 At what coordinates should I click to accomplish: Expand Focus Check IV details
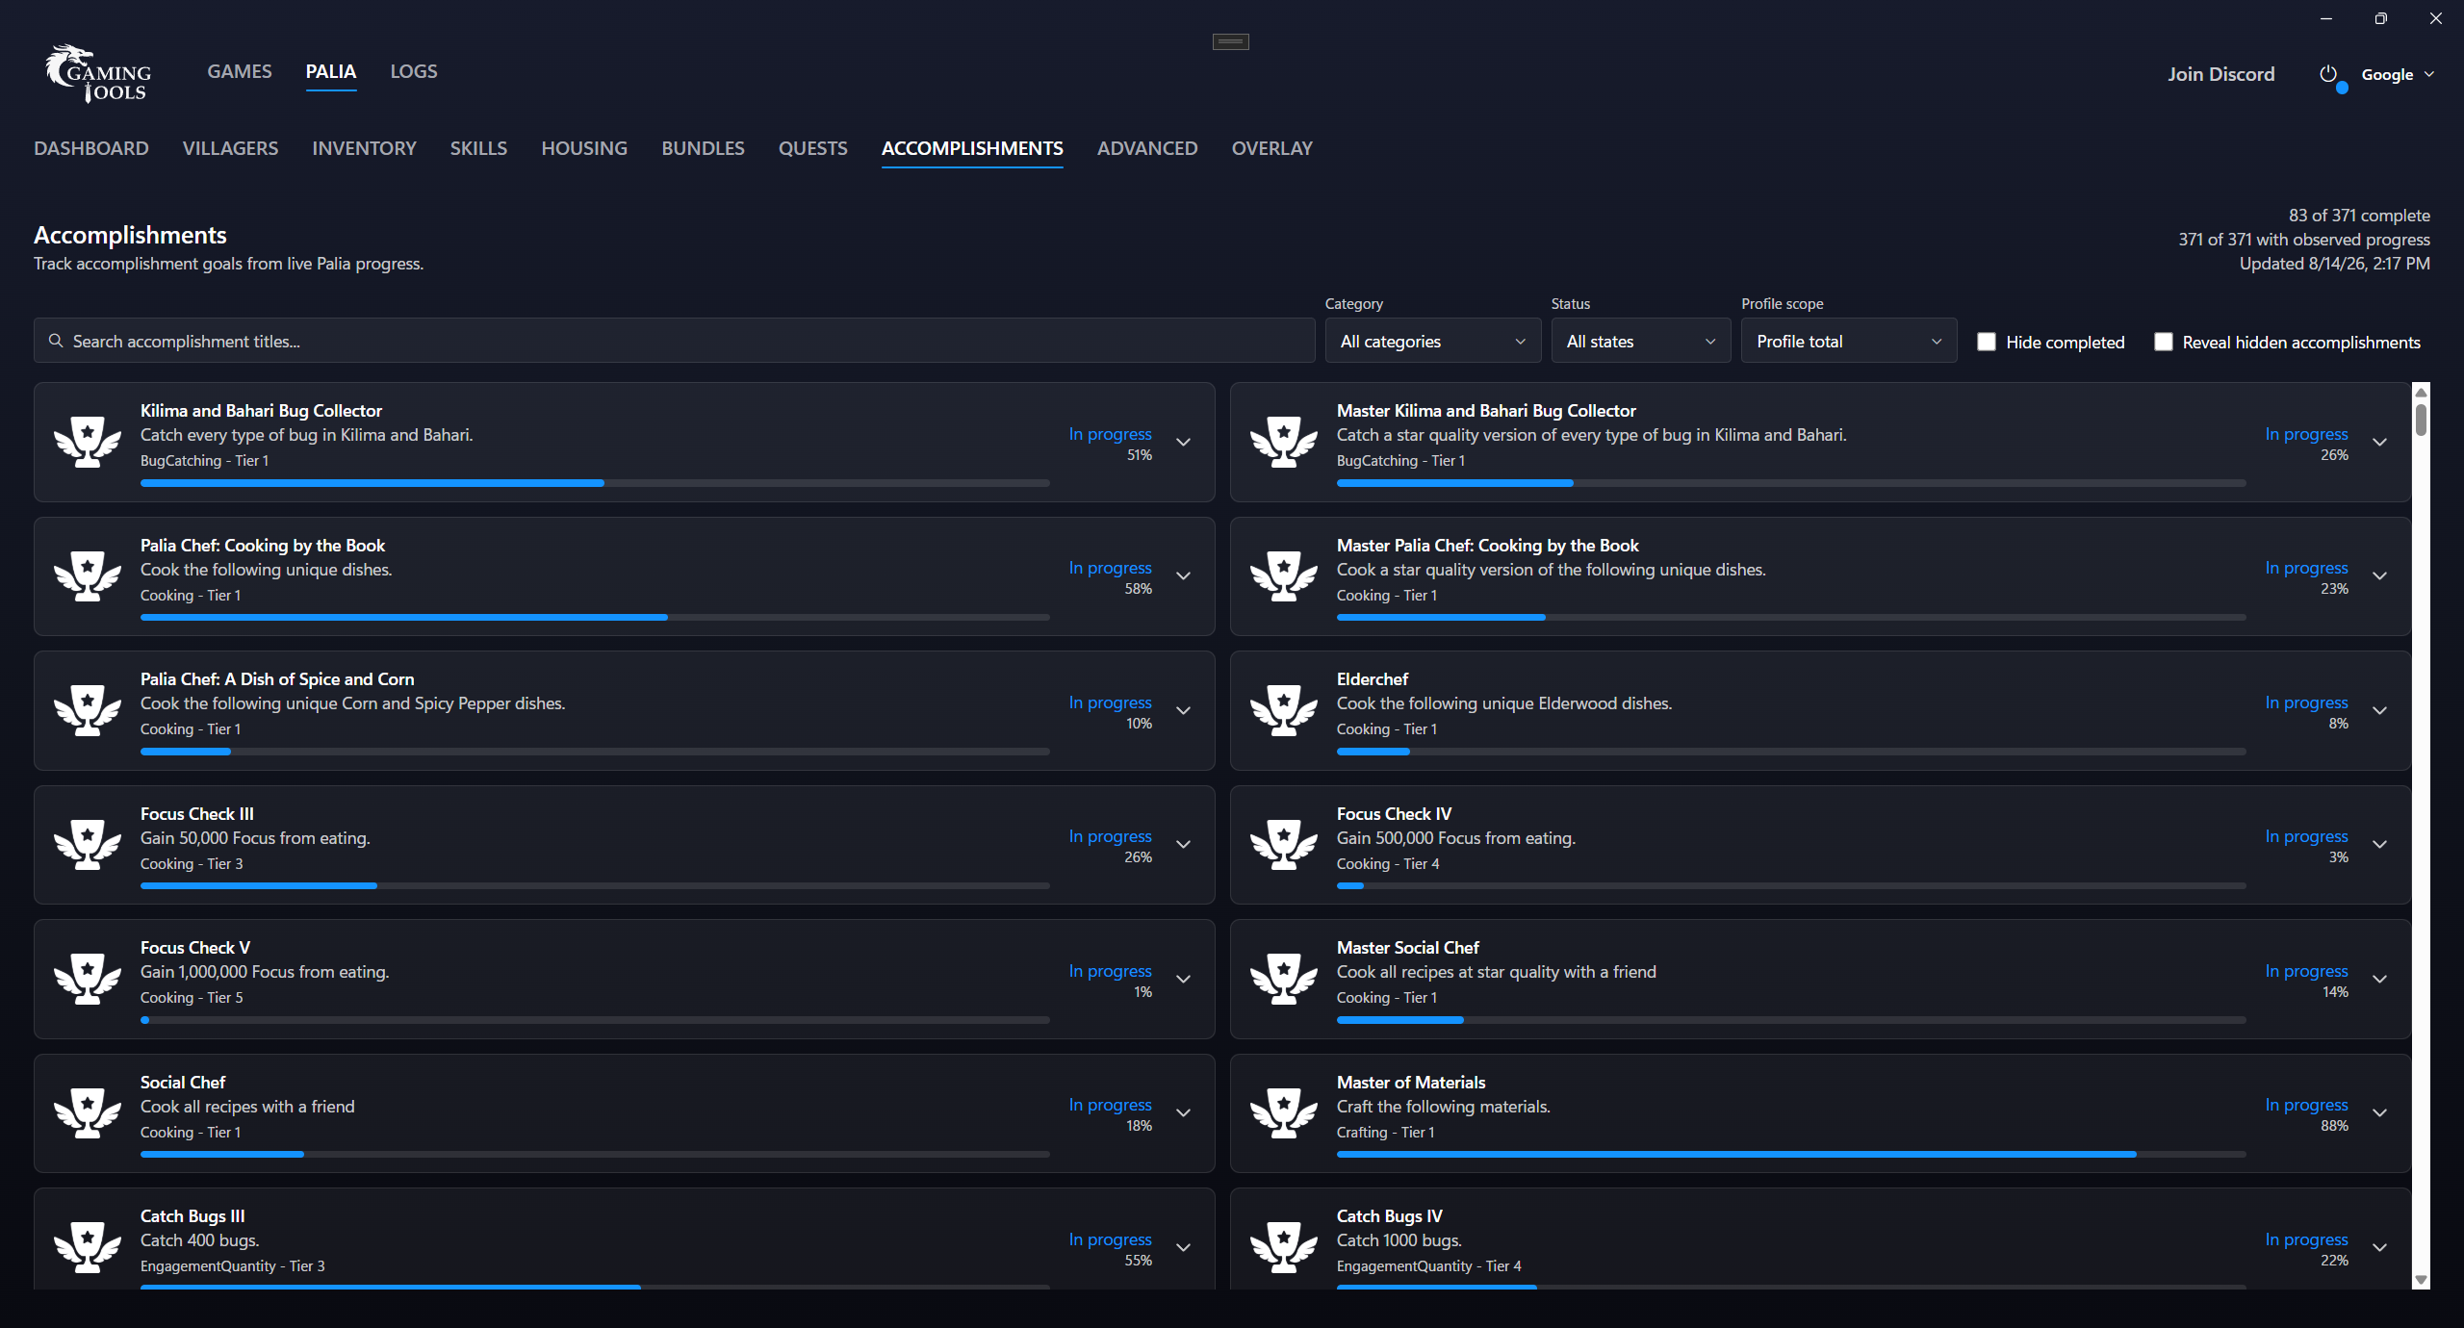[2380, 844]
